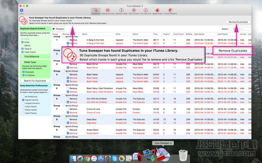Choose Oldest Added keep preference
The width and height of the screenshot is (262, 163).
(23, 110)
